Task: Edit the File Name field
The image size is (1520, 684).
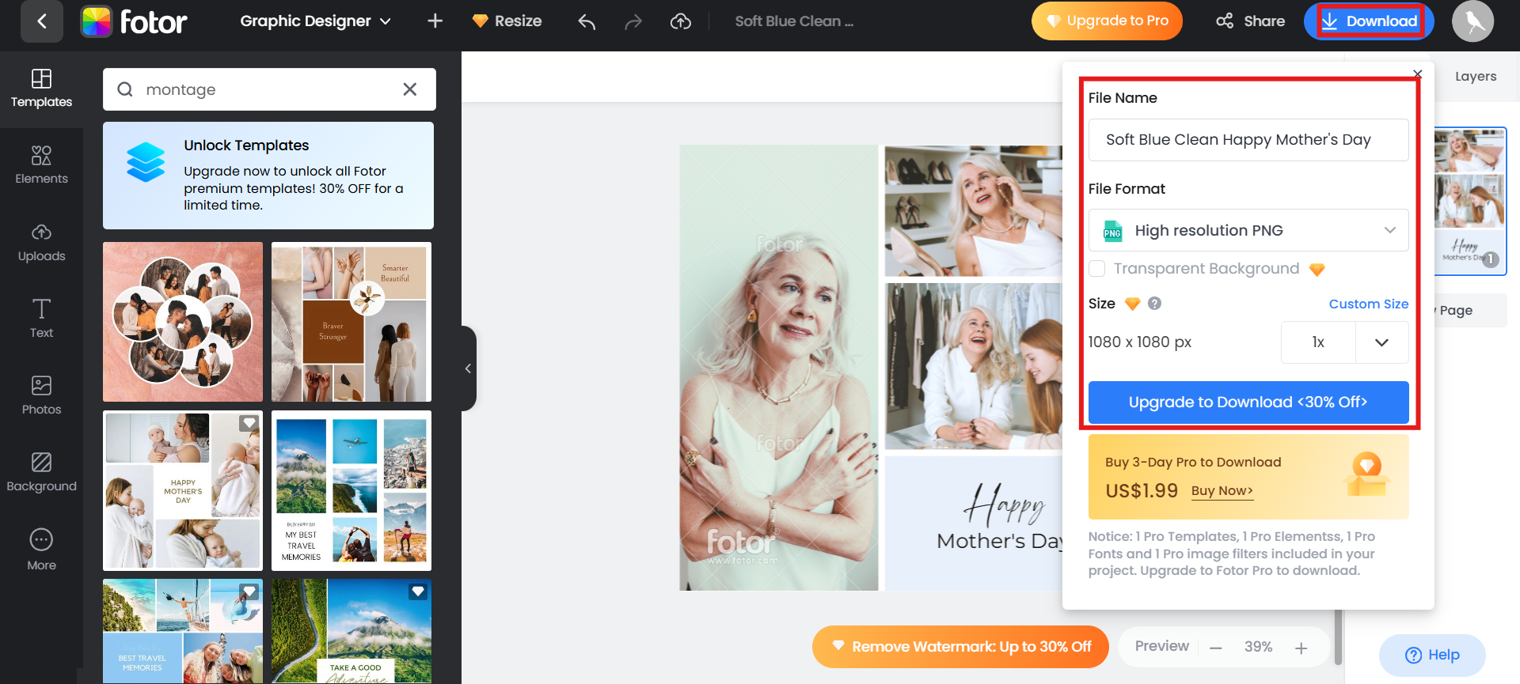Action: point(1248,140)
